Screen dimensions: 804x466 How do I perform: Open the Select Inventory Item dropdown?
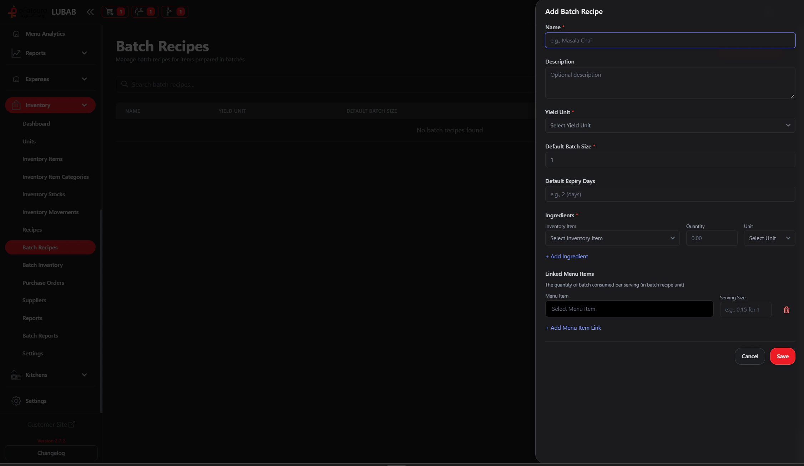tap(612, 238)
